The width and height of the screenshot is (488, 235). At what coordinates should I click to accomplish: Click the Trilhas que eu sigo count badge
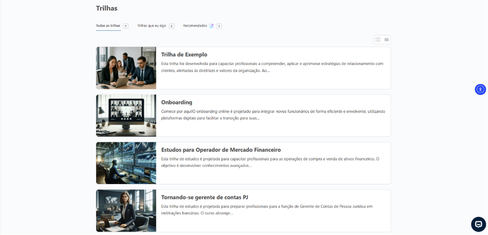click(171, 26)
